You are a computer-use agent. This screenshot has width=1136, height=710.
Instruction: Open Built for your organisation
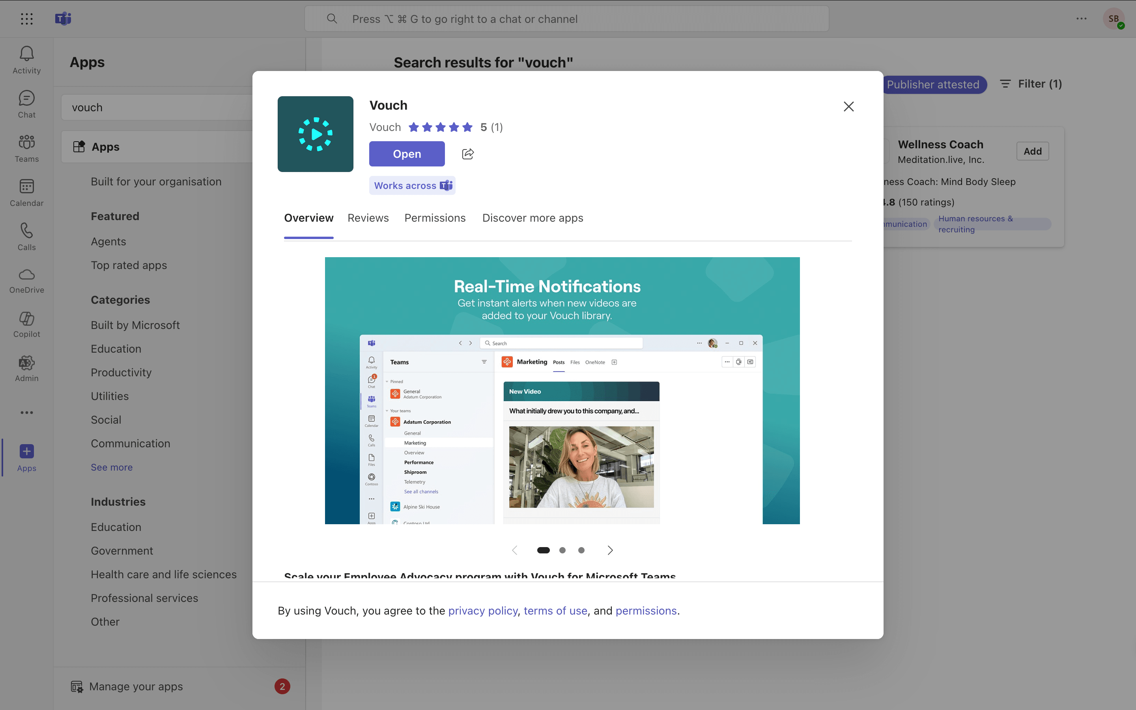tap(156, 182)
